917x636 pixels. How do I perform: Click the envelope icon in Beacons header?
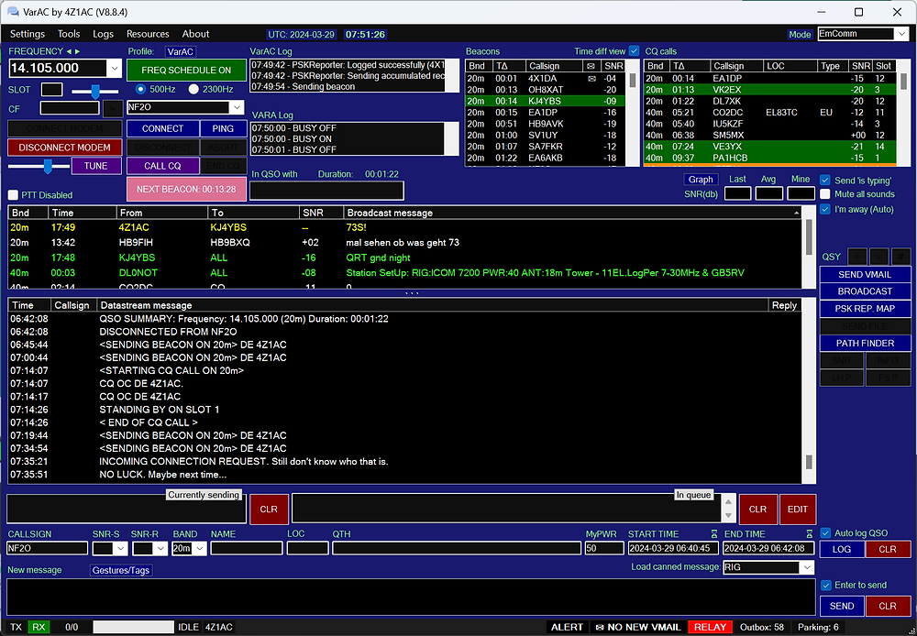click(591, 66)
